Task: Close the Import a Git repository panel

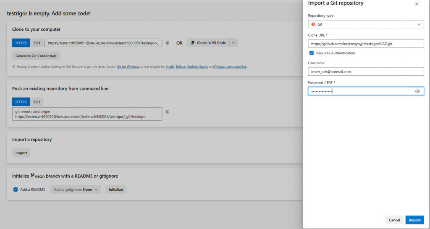Action: pyautogui.click(x=417, y=4)
